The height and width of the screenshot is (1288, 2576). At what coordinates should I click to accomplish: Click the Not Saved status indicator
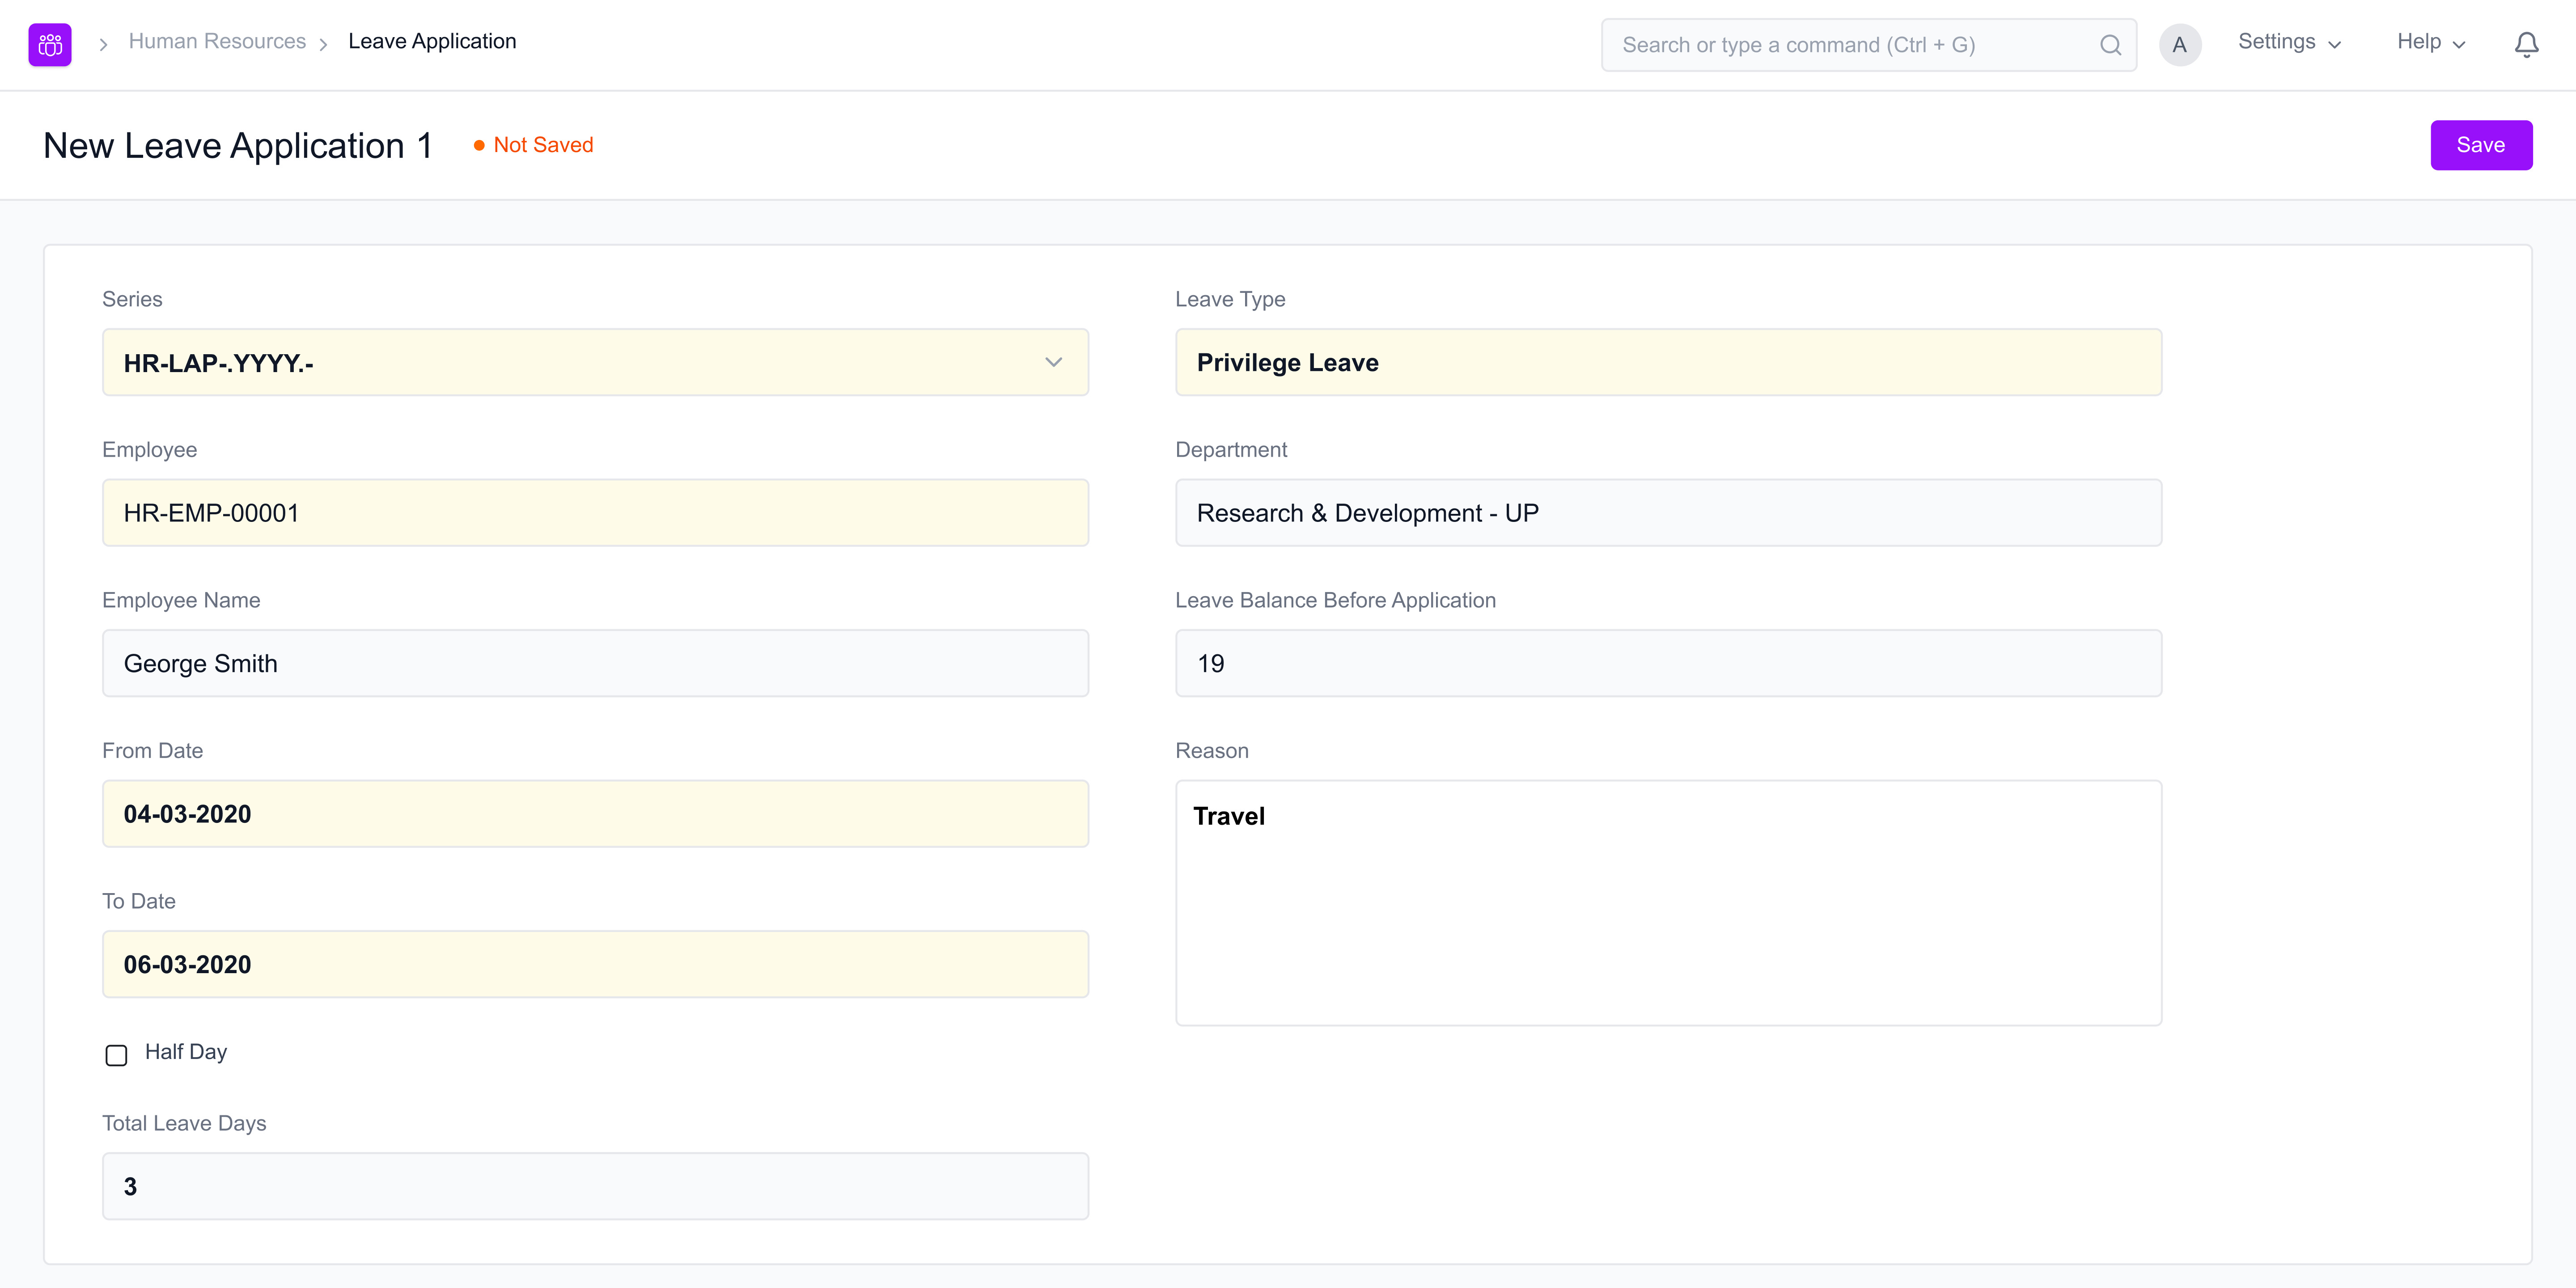tap(533, 145)
